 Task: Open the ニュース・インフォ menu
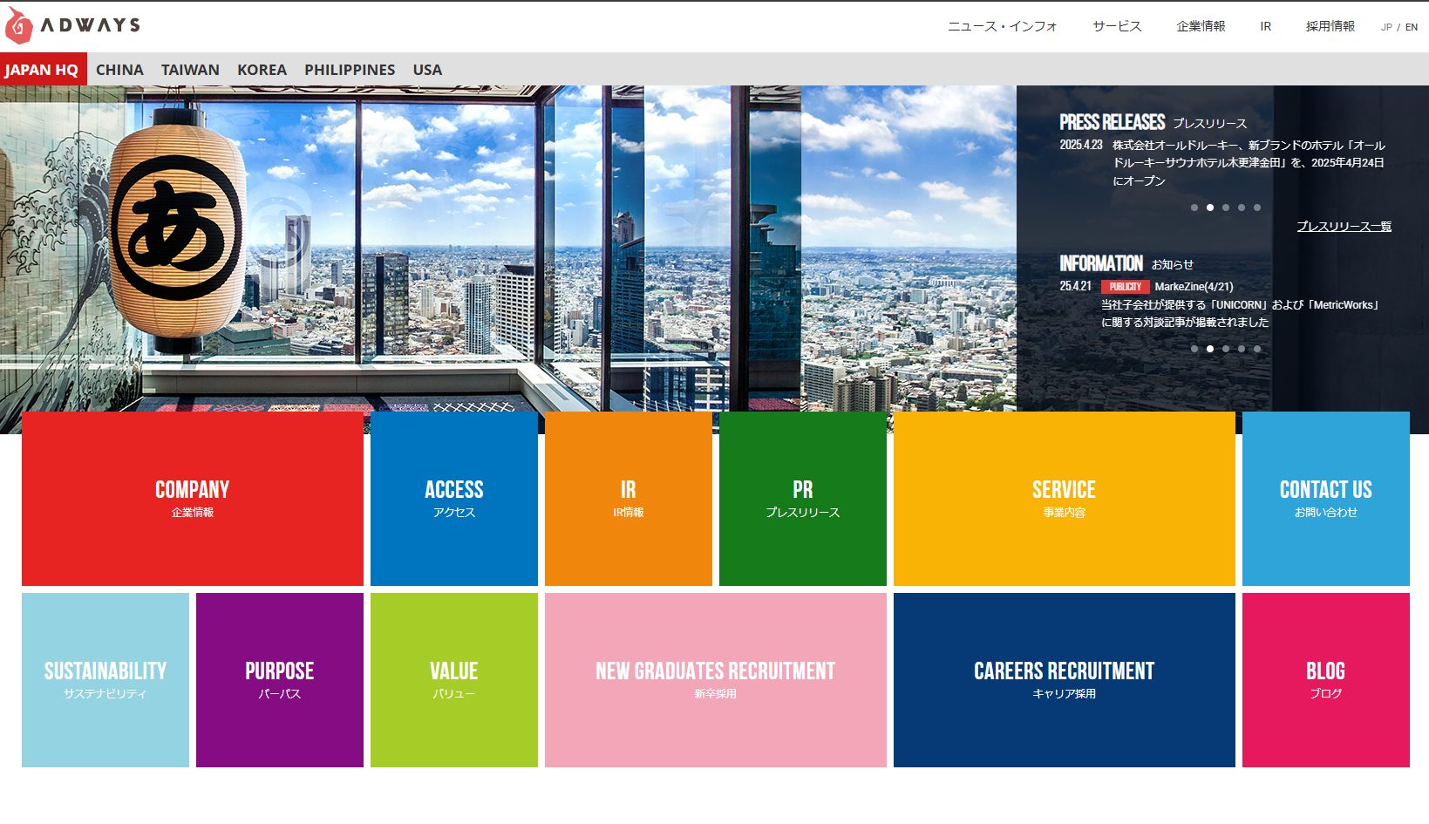coord(1003,26)
